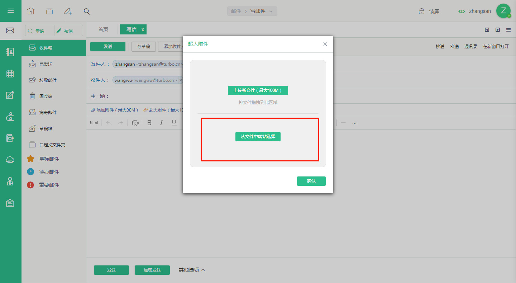The image size is (516, 283).
Task: Click the 加密发送 button
Action: 152,270
